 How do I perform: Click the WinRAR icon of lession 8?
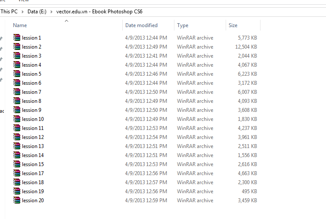[x=17, y=101]
